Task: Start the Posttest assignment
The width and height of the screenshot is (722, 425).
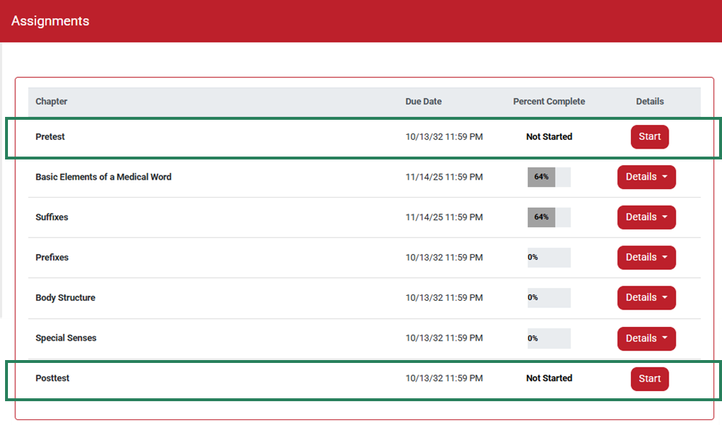Action: tap(648, 378)
